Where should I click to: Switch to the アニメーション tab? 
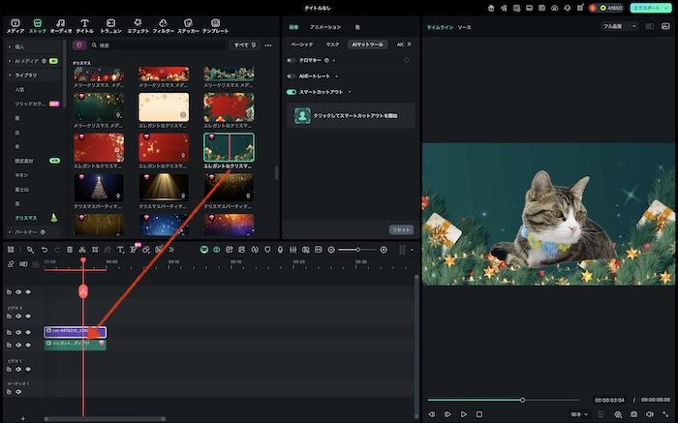pyautogui.click(x=324, y=27)
